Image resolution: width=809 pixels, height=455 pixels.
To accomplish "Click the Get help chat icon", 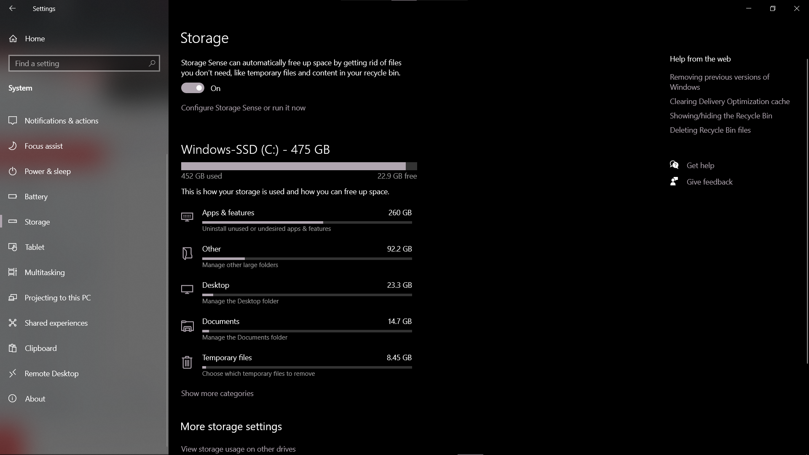I will click(674, 165).
